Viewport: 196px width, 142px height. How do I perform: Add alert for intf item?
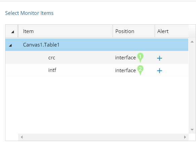(159, 71)
